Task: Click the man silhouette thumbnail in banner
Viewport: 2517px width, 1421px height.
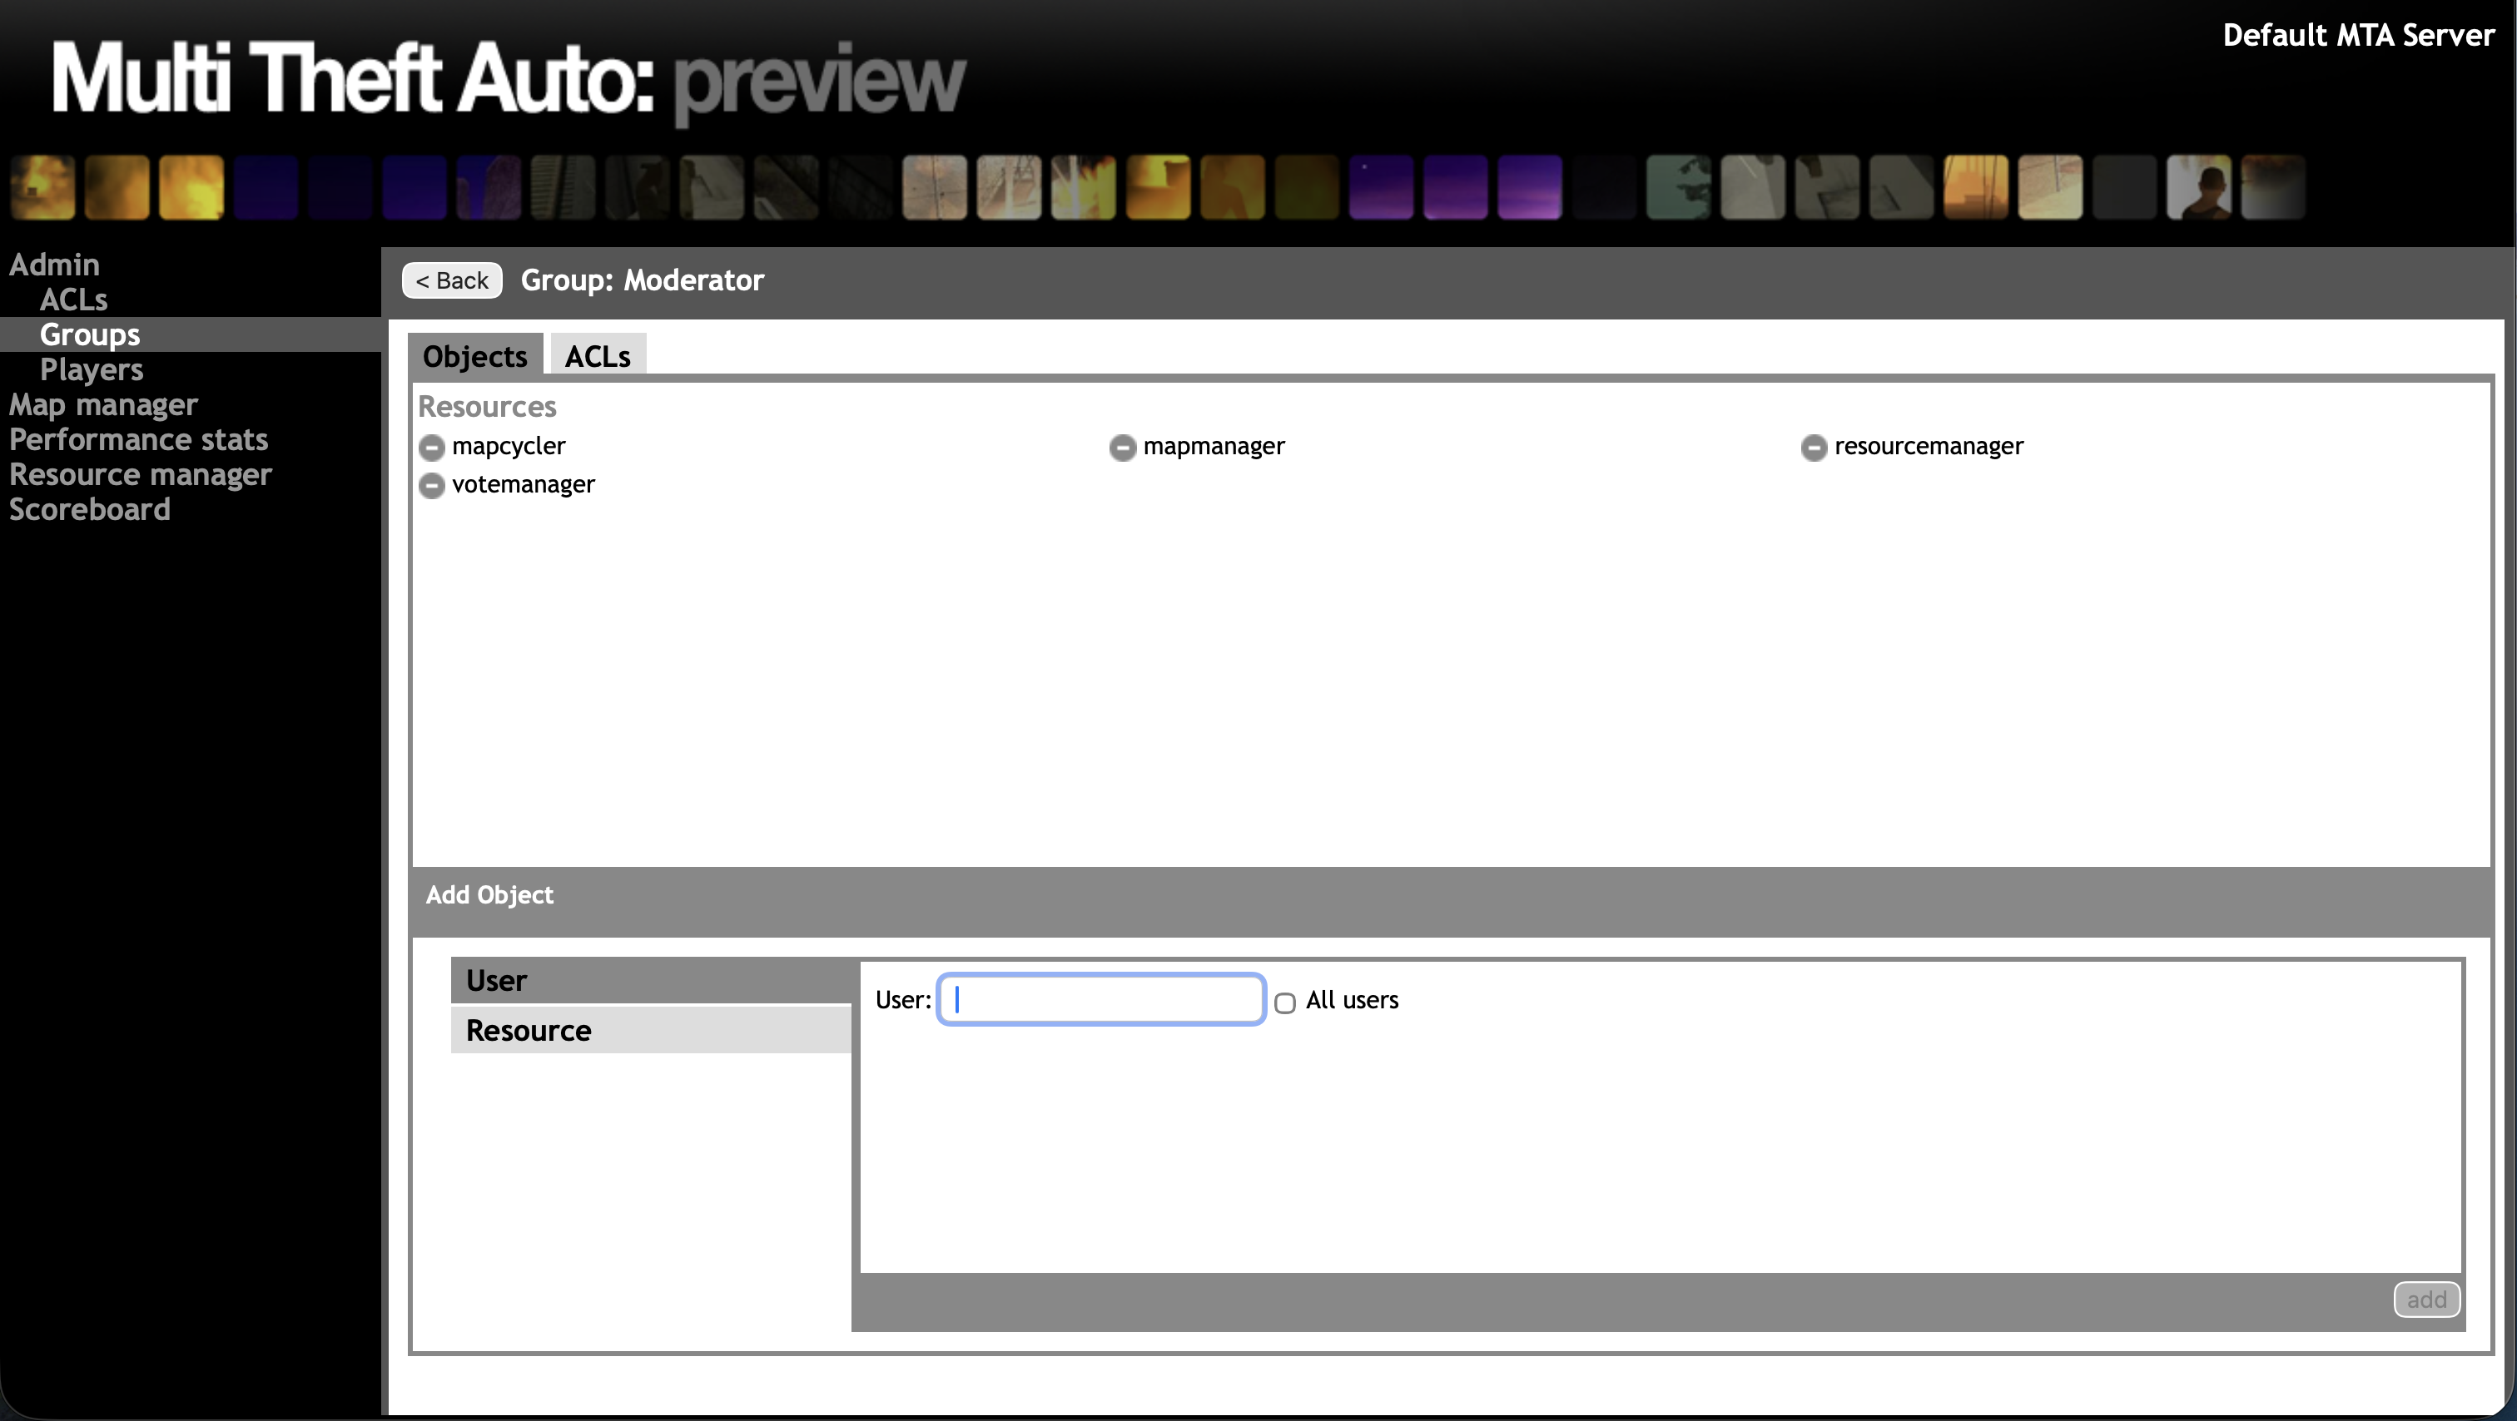Action: coord(2198,186)
